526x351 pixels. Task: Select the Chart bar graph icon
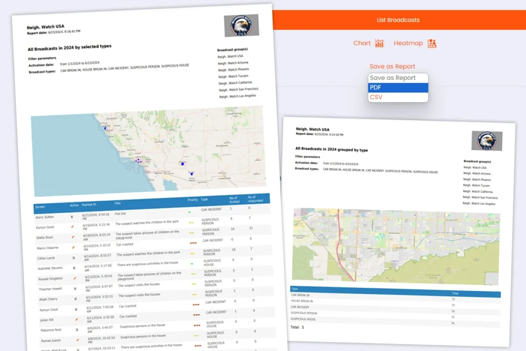(380, 43)
